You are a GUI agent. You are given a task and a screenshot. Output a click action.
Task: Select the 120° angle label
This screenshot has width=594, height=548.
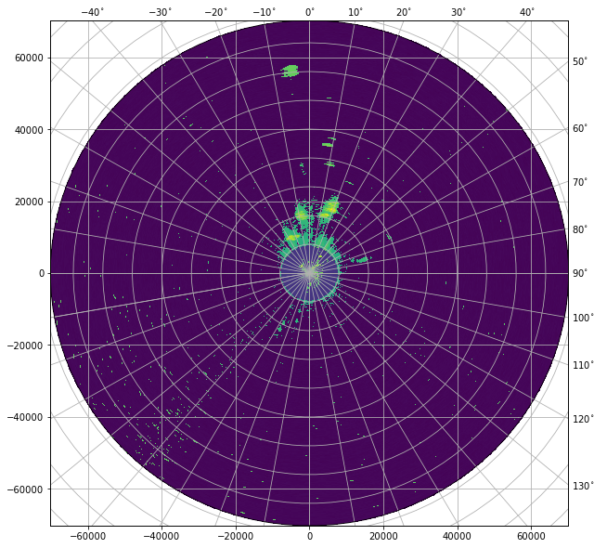(x=583, y=419)
